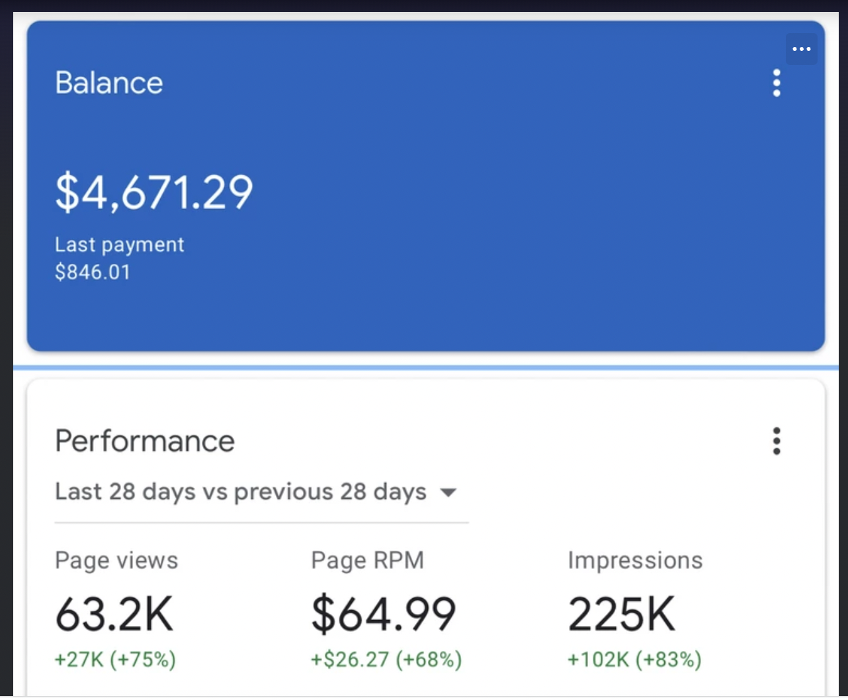Click the Balance card heading
Screen dimensions: 848x700
click(x=109, y=83)
